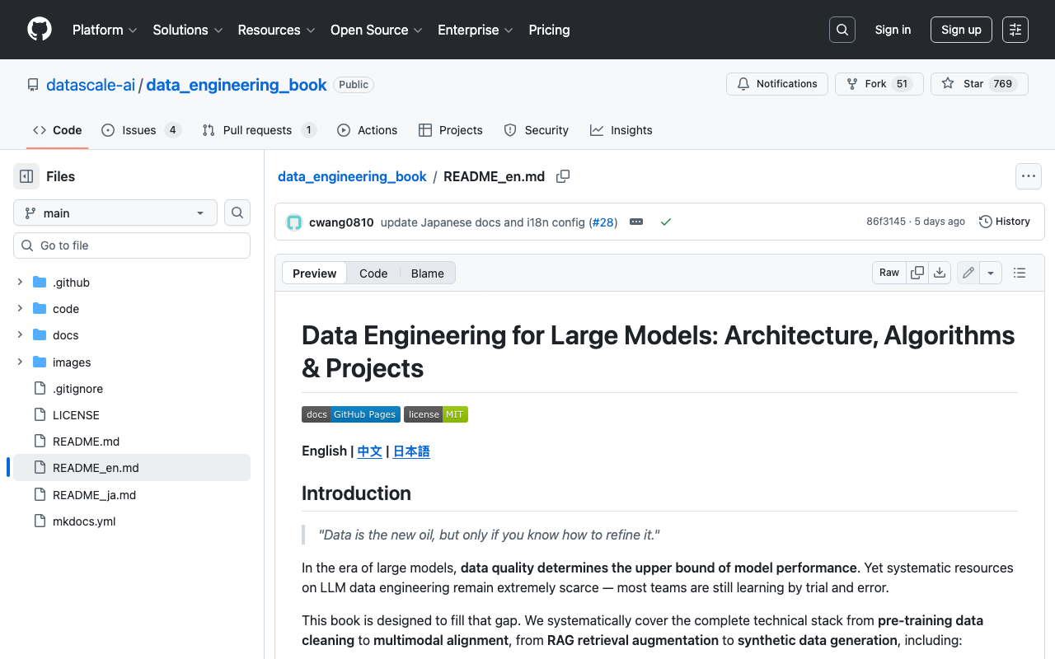This screenshot has width=1055, height=659.
Task: Open the GitHub search panel
Action: [x=842, y=30]
